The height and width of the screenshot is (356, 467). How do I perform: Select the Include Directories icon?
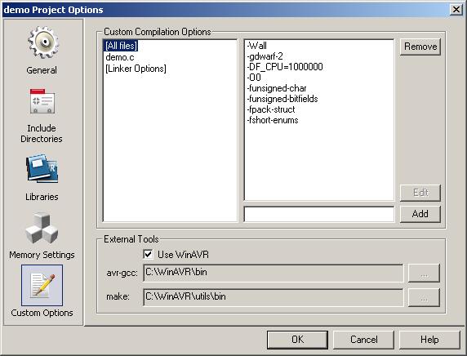click(x=42, y=101)
